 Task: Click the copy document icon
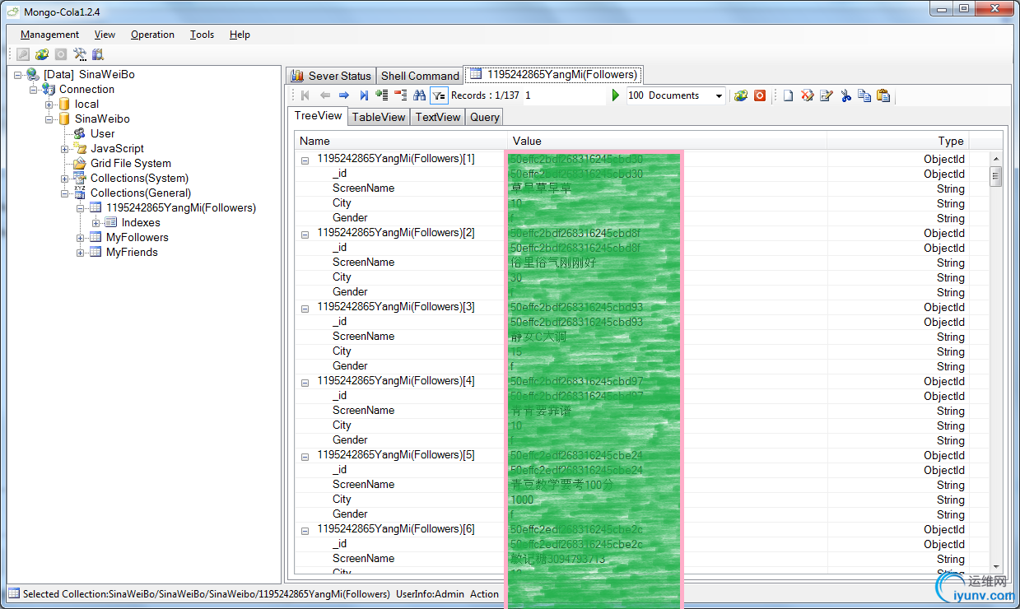coord(864,95)
